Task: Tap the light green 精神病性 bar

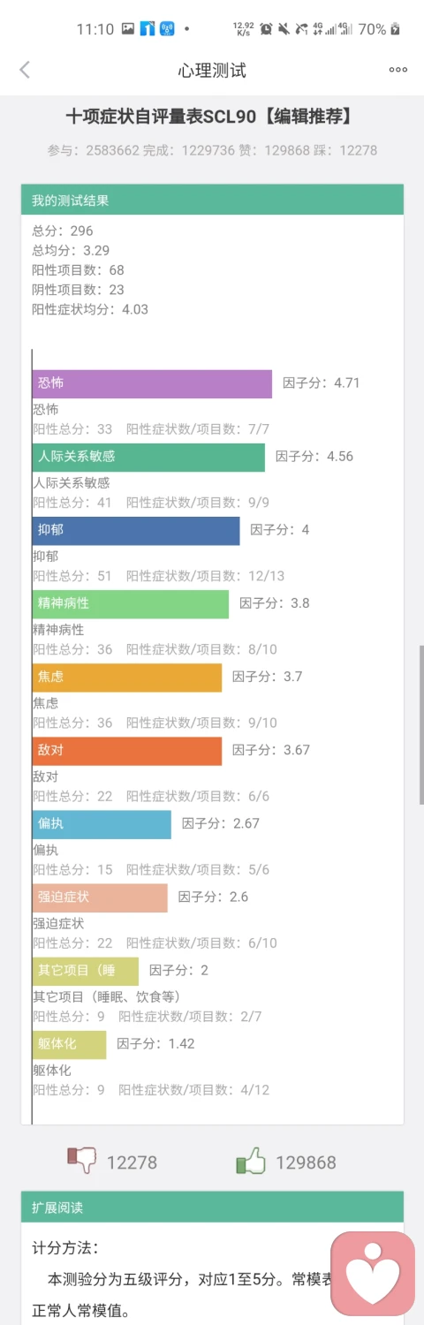Action: click(131, 603)
